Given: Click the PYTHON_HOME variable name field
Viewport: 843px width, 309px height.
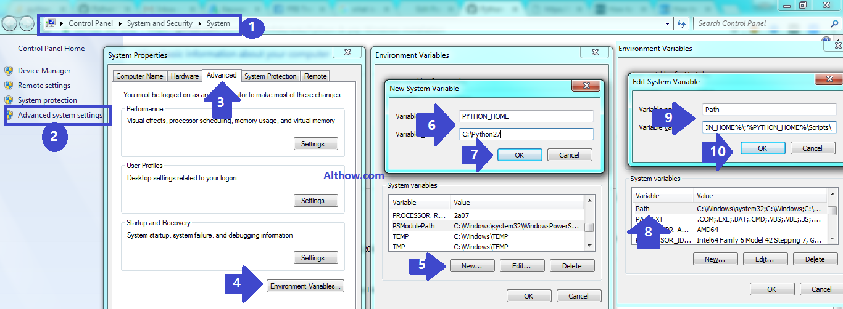Looking at the screenshot, I should tap(526, 116).
